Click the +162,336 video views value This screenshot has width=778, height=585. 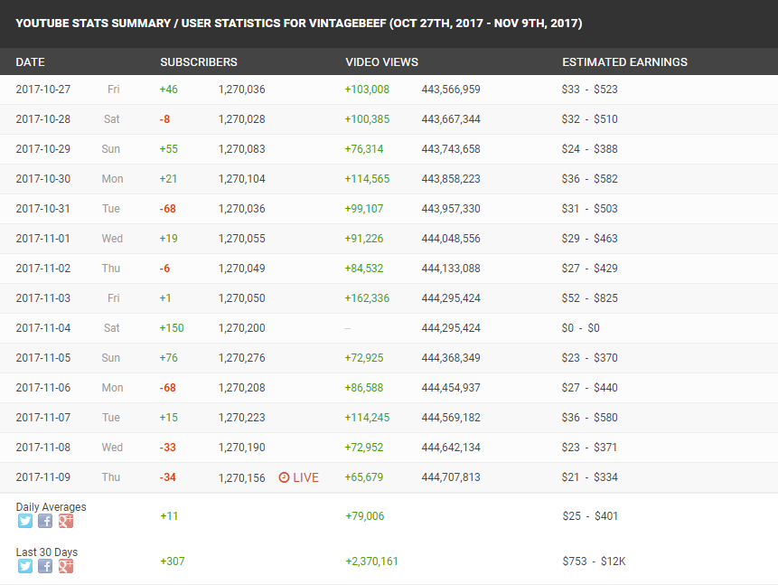pyautogui.click(x=367, y=298)
